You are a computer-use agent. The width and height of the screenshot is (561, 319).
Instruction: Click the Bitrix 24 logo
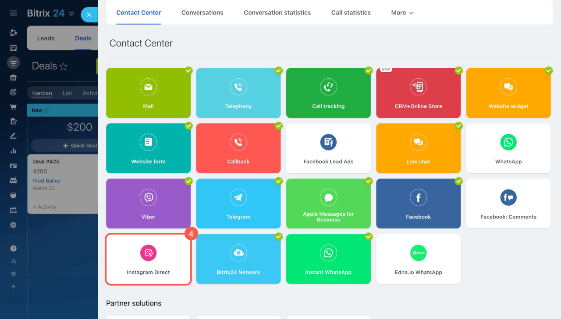pyautogui.click(x=46, y=13)
